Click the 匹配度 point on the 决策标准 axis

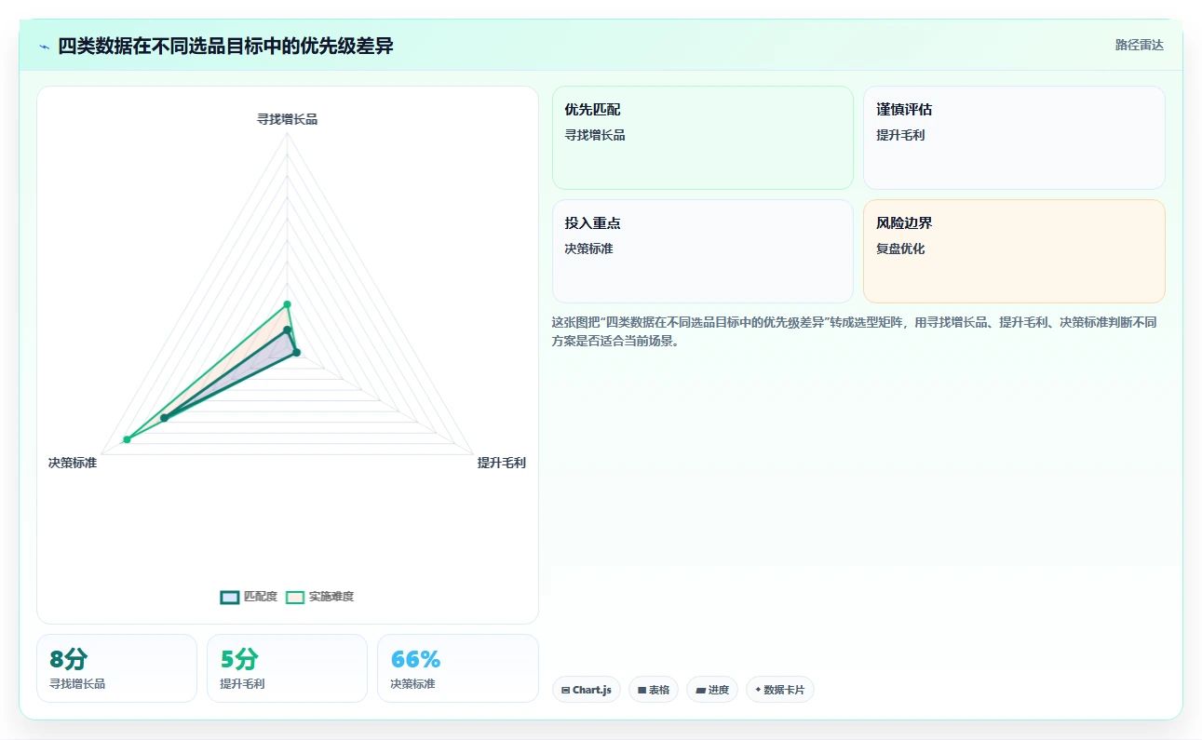tap(164, 418)
